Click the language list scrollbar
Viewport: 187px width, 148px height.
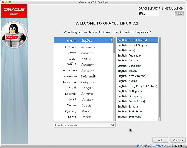click(x=114, y=45)
